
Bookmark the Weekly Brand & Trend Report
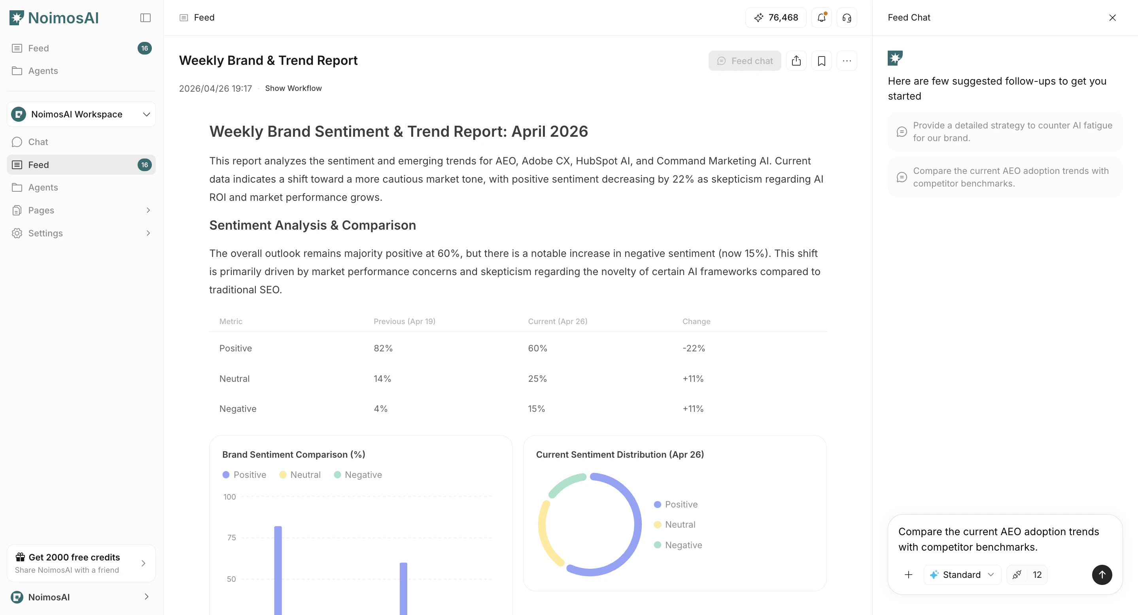[821, 61]
